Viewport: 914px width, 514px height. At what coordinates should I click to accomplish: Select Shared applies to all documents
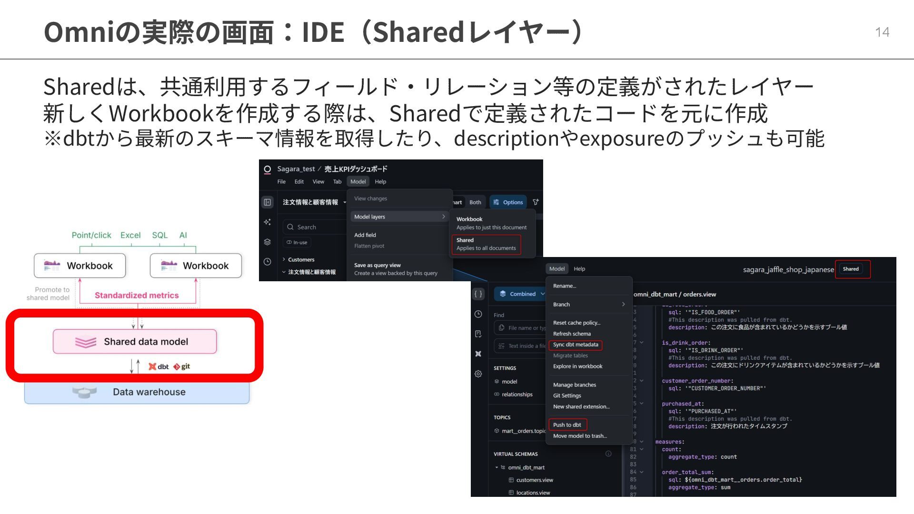coord(486,244)
